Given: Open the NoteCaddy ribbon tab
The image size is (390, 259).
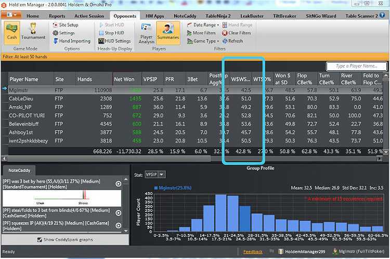Looking at the screenshot, I should [x=185, y=16].
